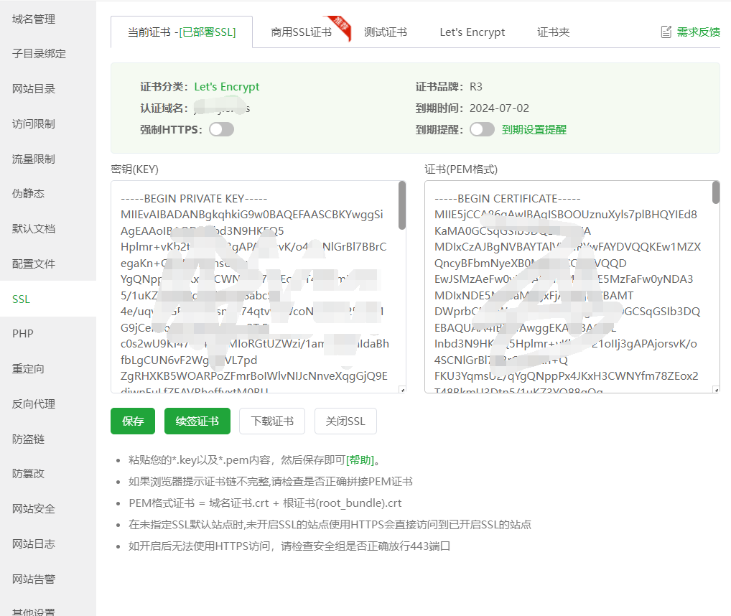
Task: Open the 测试证书 tab
Action: (385, 32)
